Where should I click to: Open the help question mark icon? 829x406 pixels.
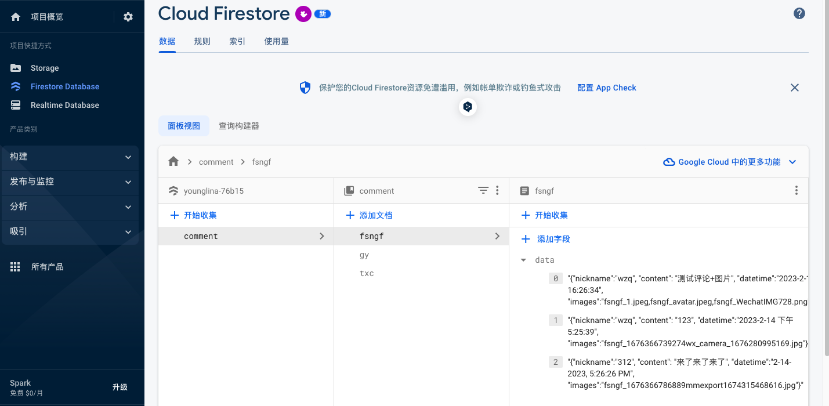[799, 13]
